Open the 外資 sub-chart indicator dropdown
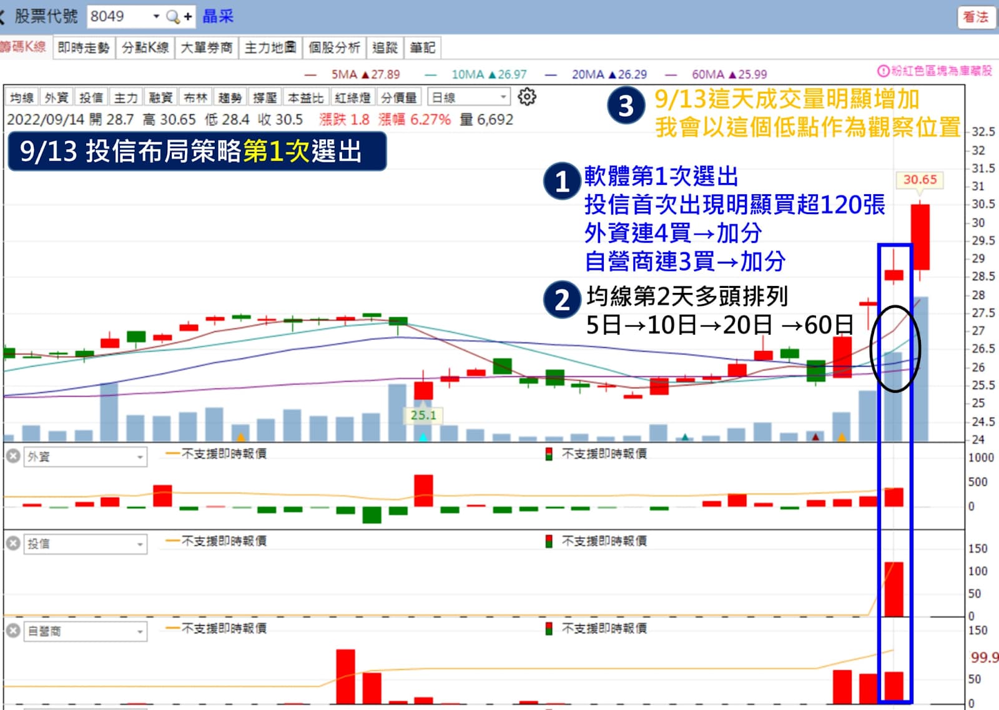Screen dimensions: 999x710 click(86, 457)
